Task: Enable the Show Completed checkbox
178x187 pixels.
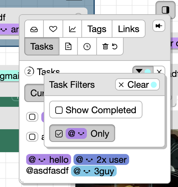Action: [96, 110]
